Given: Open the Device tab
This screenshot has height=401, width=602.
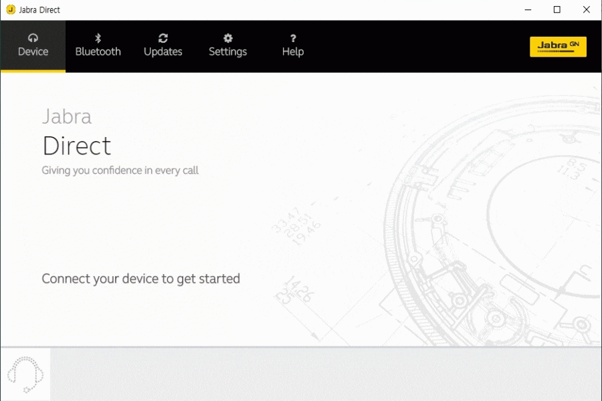Looking at the screenshot, I should tap(33, 46).
